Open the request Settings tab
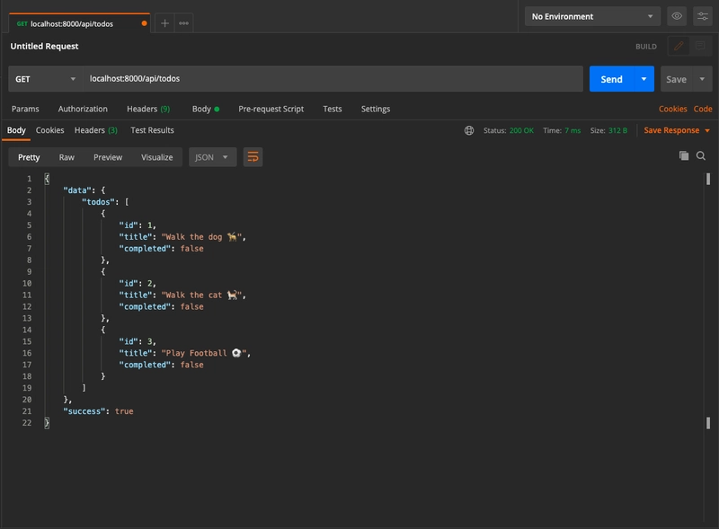 [x=376, y=109]
